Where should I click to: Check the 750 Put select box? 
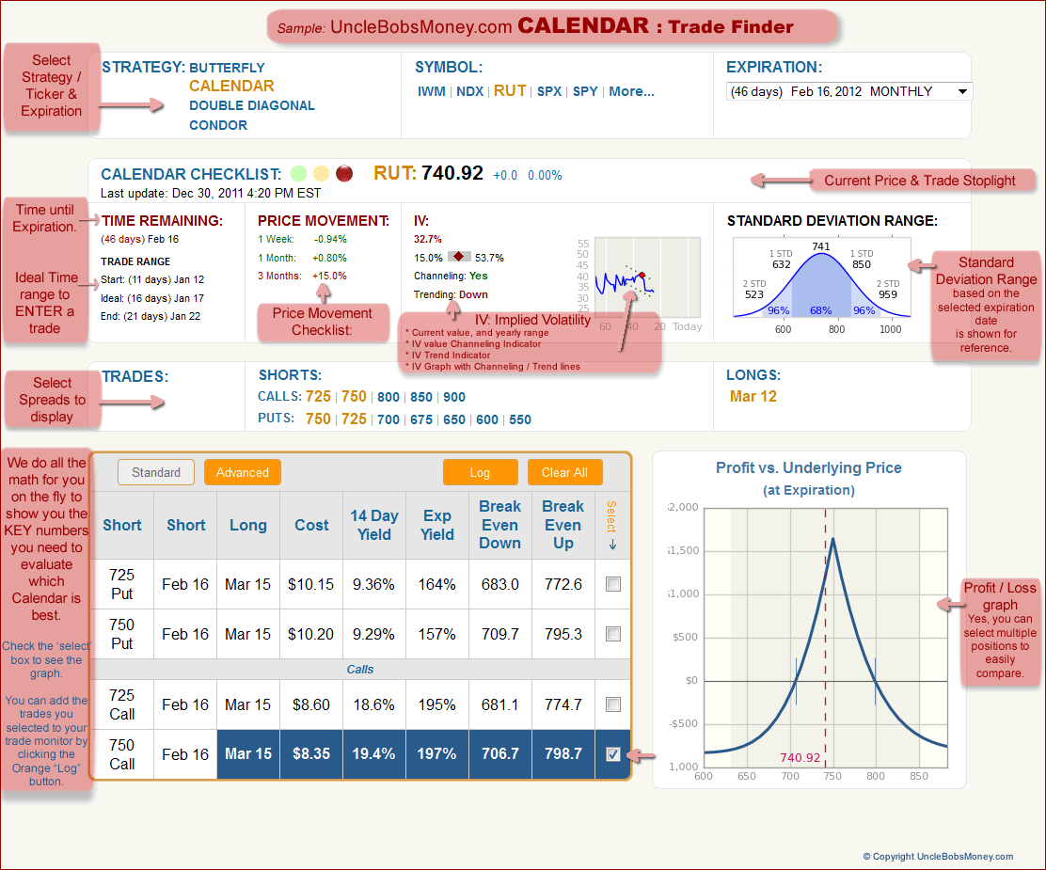pyautogui.click(x=613, y=634)
